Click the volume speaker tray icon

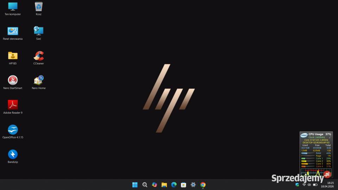[309, 185]
